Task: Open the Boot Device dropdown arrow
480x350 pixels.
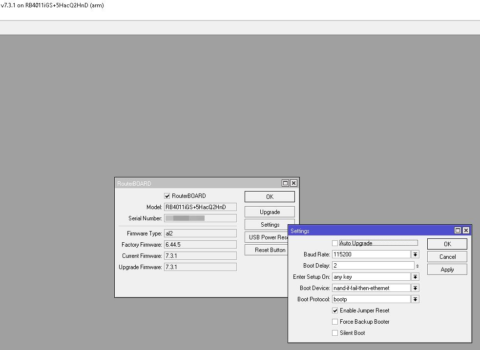Action: [x=415, y=288]
